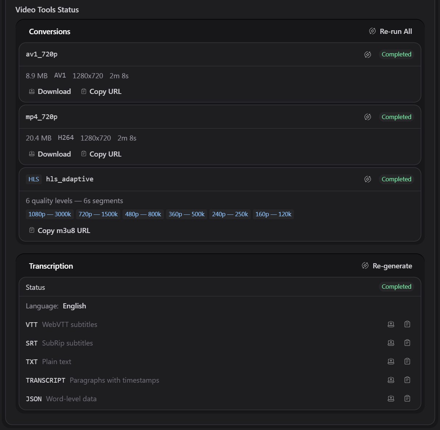Select the 360p — 500k quality level
This screenshot has width=440, height=430.
[x=186, y=214]
